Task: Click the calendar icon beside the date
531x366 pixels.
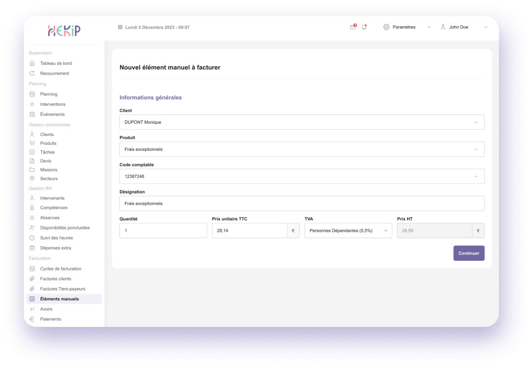Action: 120,27
